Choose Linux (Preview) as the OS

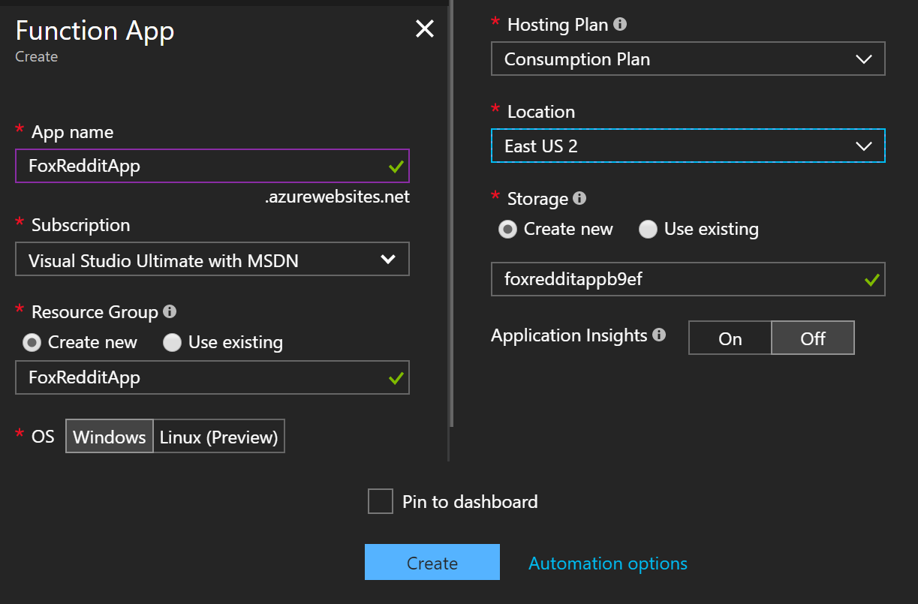click(x=219, y=437)
